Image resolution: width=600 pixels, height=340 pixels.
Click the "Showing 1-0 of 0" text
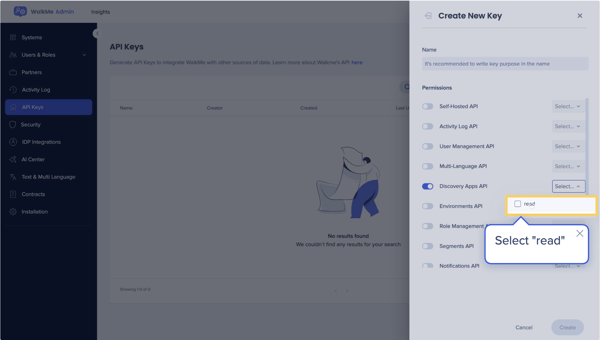pyautogui.click(x=135, y=290)
